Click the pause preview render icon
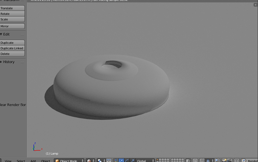This screenshot has height=162, width=258. coord(237,161)
